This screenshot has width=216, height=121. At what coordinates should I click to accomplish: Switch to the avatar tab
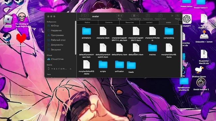point(169,23)
